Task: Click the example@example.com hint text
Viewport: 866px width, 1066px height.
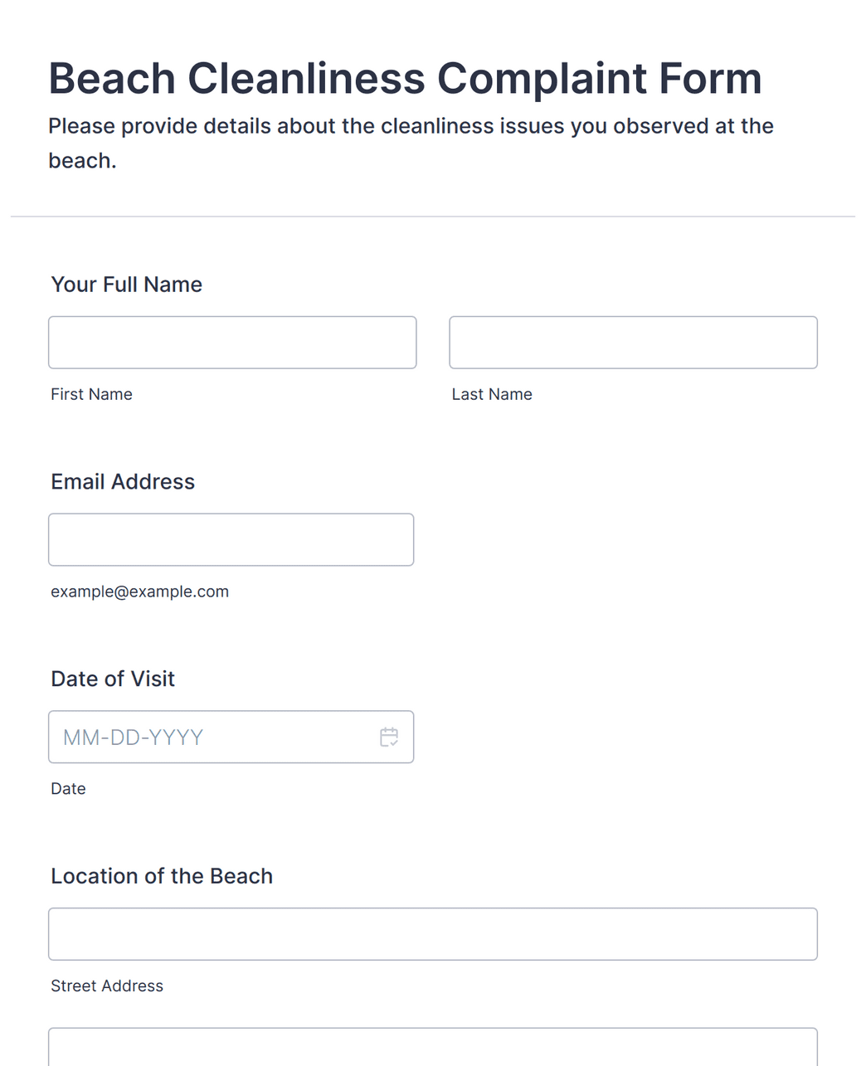Action: tap(139, 592)
